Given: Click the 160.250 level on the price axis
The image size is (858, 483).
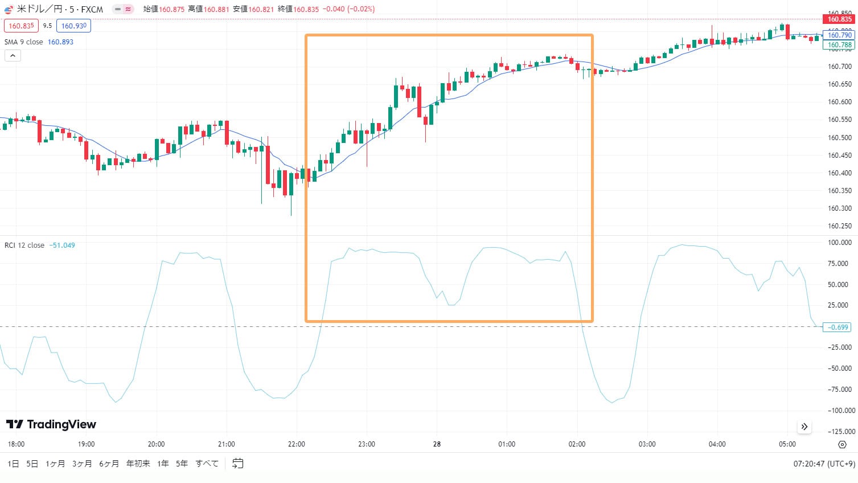Looking at the screenshot, I should point(840,226).
